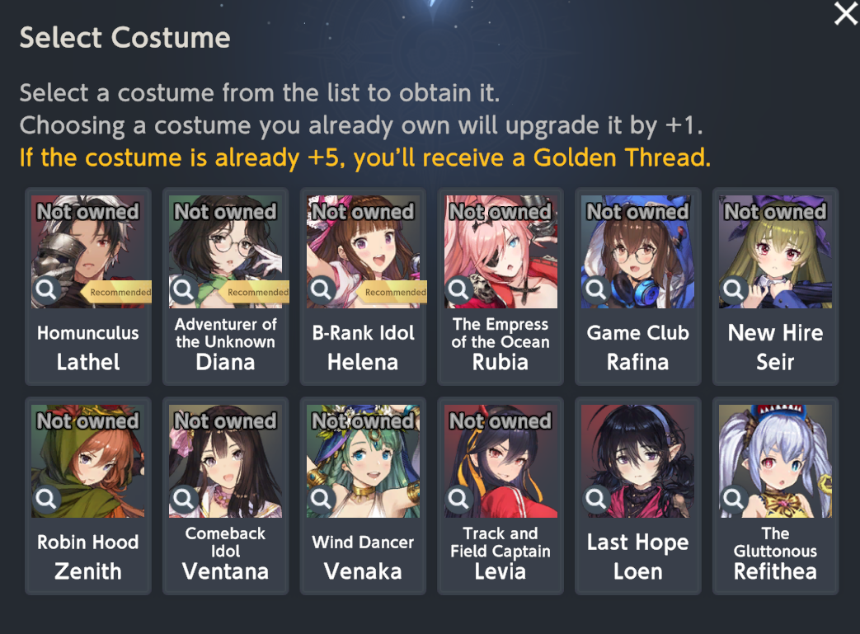View Wind Dancer Venaka costume details magnifier
Viewport: 860px width, 634px height.
point(321,499)
